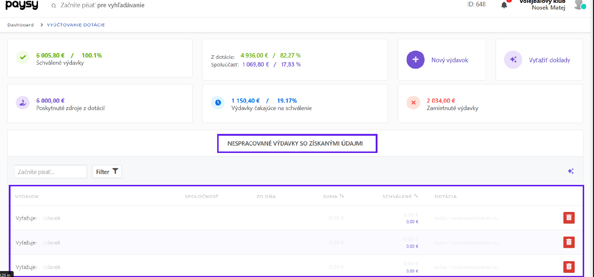594x277 pixels.
Task: Click the Začnite písať table search input
Action: click(x=51, y=172)
